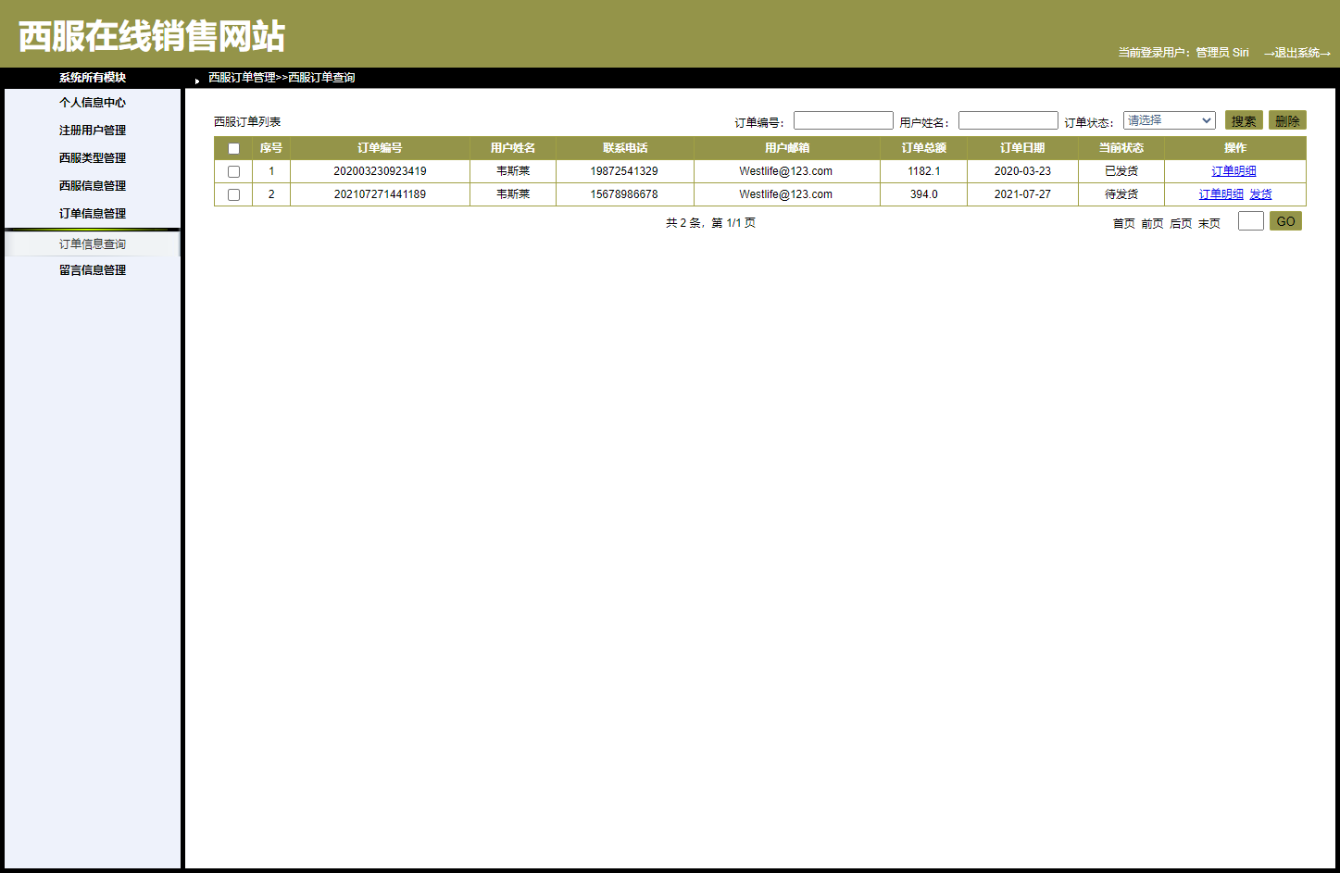Click the GO page jump button
1340x873 pixels.
1285,221
